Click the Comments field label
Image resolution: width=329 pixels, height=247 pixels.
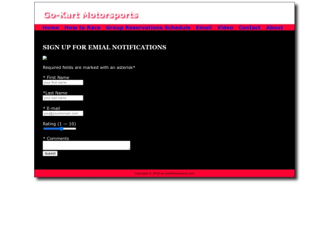click(x=56, y=138)
